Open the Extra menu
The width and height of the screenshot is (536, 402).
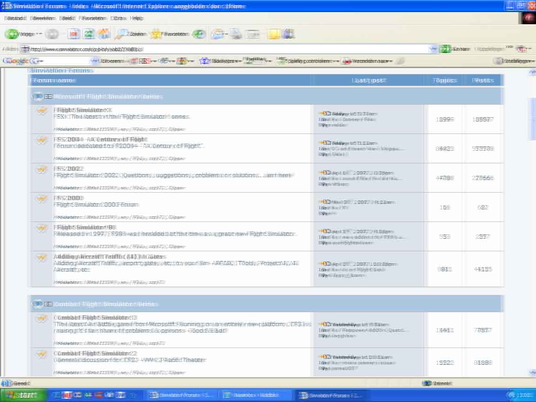[117, 18]
